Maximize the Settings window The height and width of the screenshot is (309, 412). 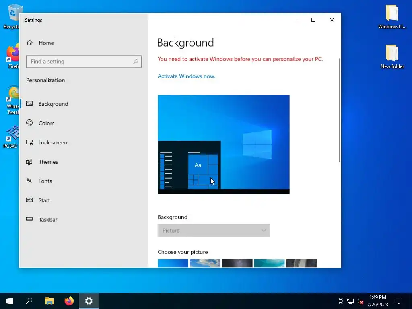[313, 20]
